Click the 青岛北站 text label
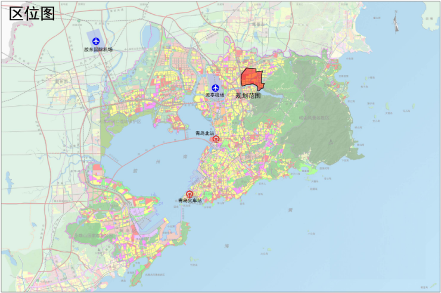441x293 pixels. click(206, 133)
